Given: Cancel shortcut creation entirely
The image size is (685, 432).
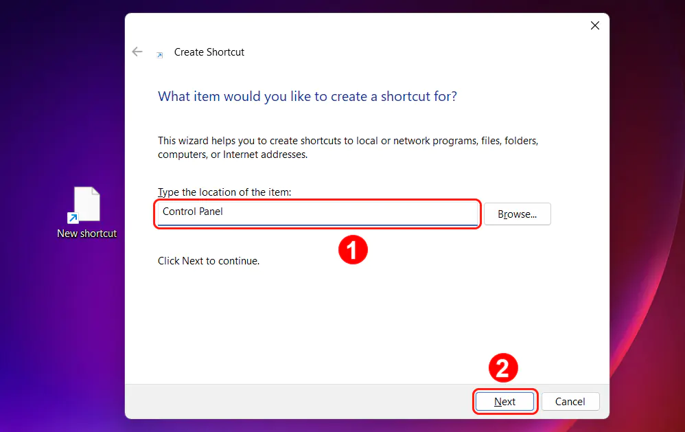Looking at the screenshot, I should [x=570, y=401].
